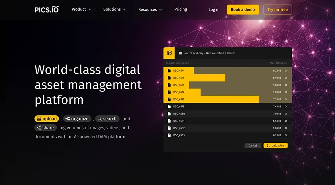335x185 pixels.
Task: Remove DSC_4578 from upload list
Action: (x=286, y=99)
